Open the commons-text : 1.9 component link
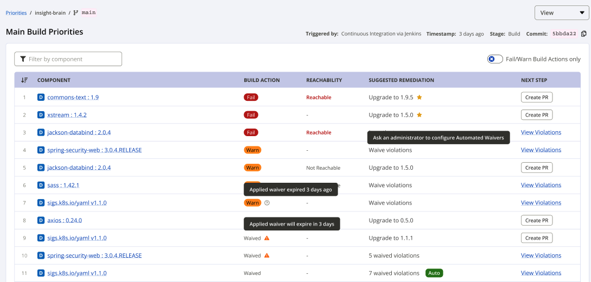591x282 pixels. [73, 97]
